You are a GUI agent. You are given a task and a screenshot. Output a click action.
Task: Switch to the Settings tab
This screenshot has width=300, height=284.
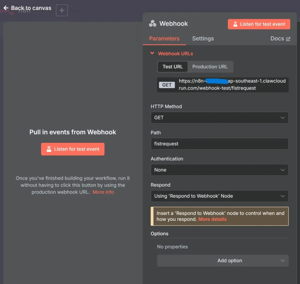click(203, 39)
